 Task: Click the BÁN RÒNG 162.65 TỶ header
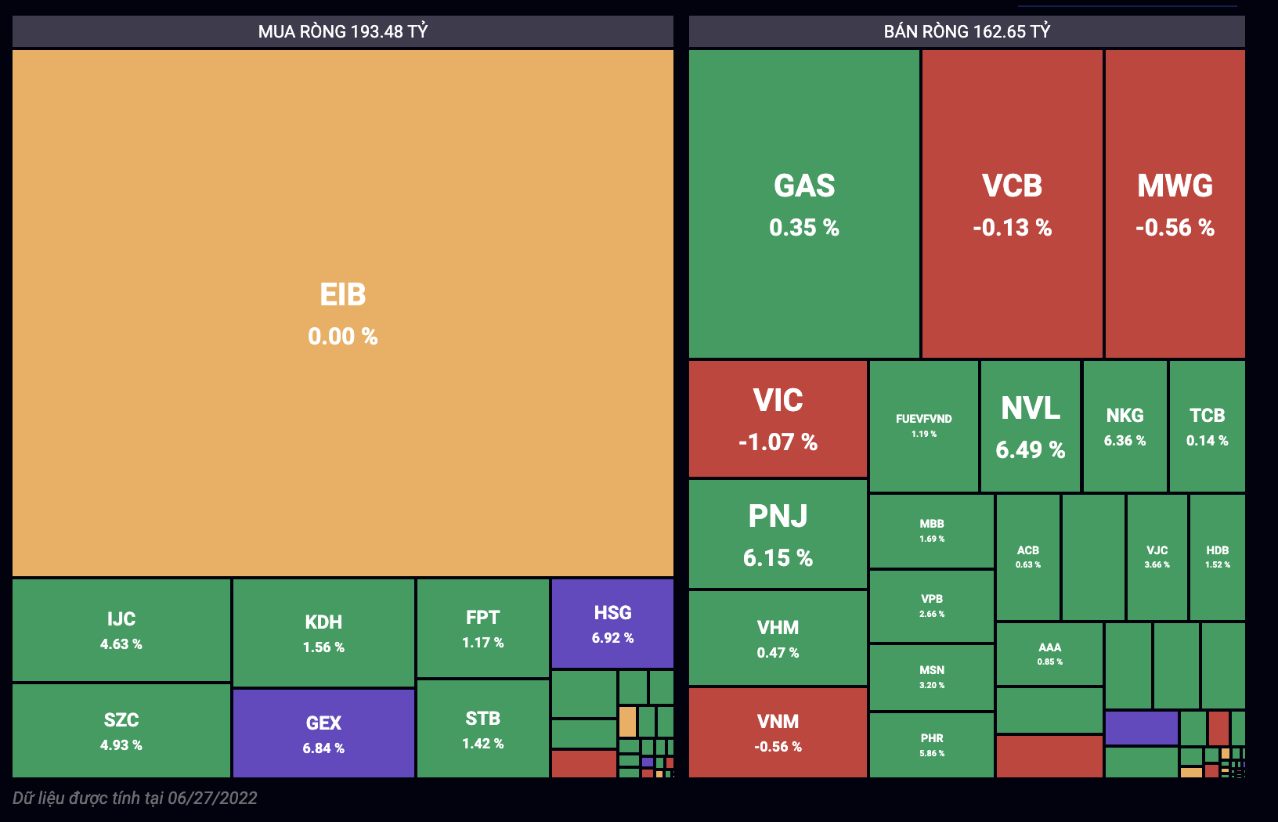(x=967, y=31)
